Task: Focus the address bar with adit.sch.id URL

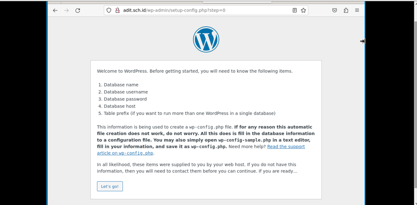Action: (x=202, y=10)
